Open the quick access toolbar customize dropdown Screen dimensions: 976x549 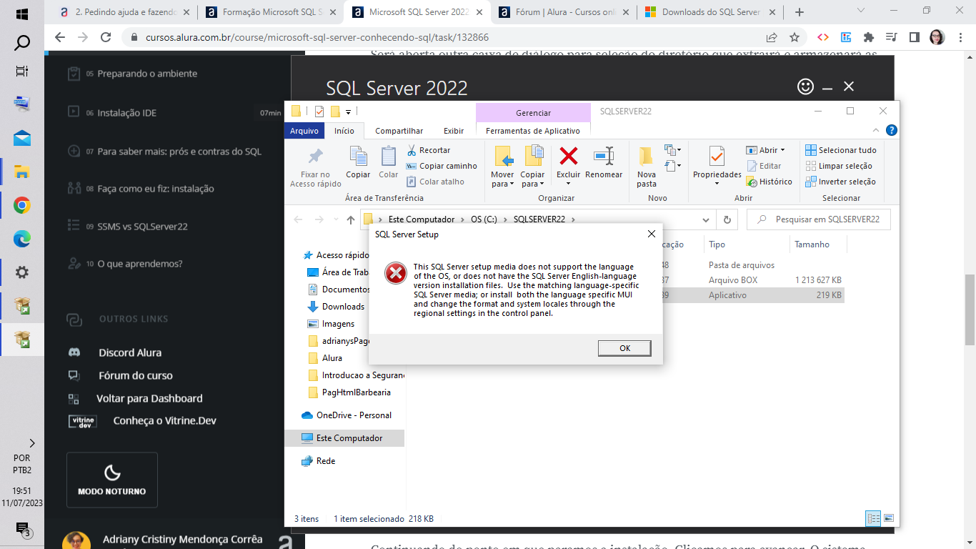(x=349, y=112)
